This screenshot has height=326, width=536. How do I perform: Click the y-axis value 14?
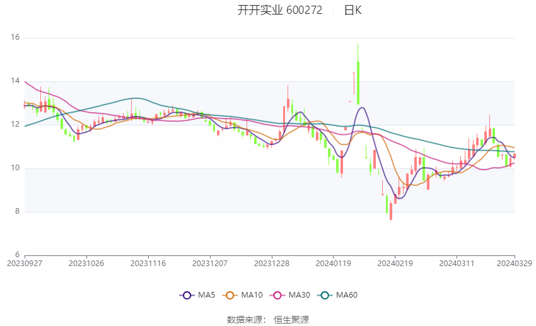(15, 81)
